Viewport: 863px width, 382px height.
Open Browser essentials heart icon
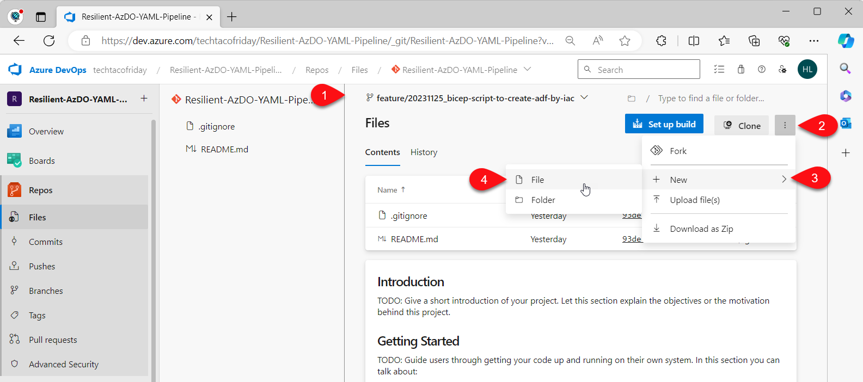(x=784, y=41)
